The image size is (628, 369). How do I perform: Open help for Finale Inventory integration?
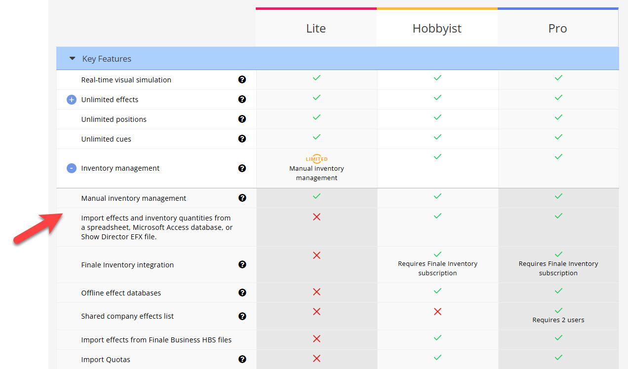[x=242, y=264]
